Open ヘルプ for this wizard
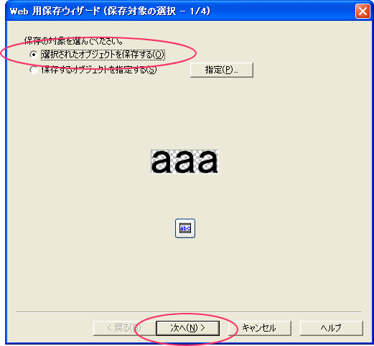374x346 pixels. point(332,328)
